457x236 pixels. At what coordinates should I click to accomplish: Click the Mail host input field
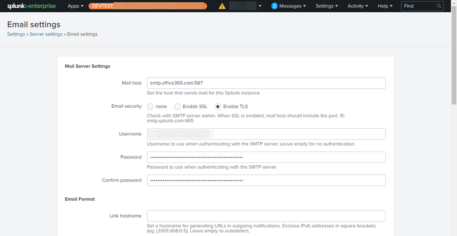(x=266, y=83)
